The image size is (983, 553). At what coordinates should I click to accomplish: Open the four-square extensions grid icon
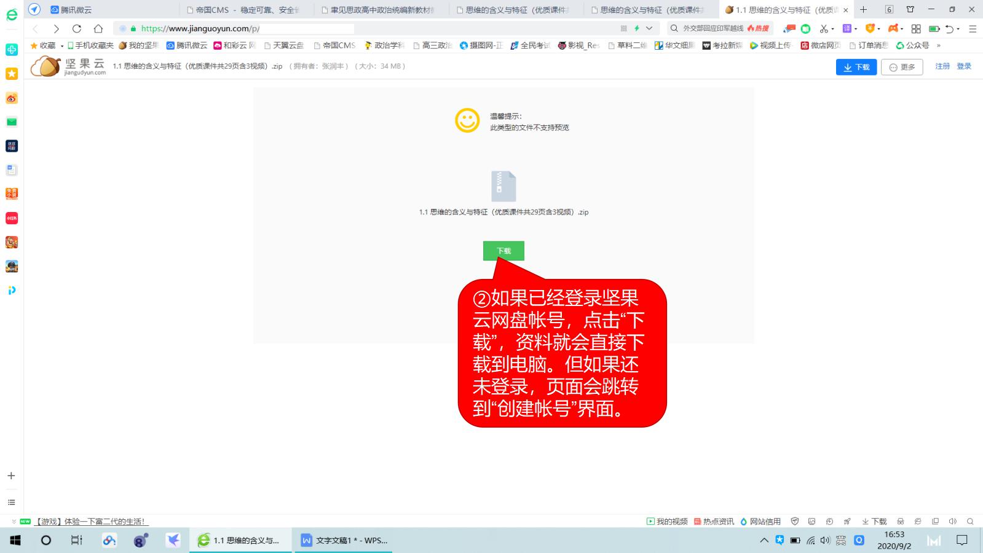[916, 29]
